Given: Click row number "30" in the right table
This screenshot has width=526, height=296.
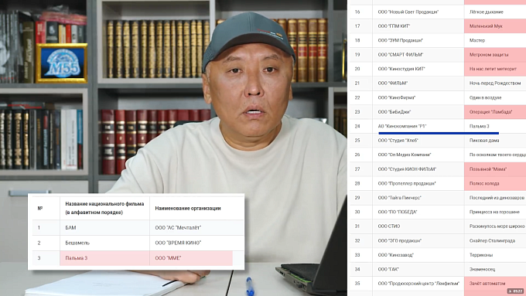Looking at the screenshot, I should pyautogui.click(x=357, y=213).
